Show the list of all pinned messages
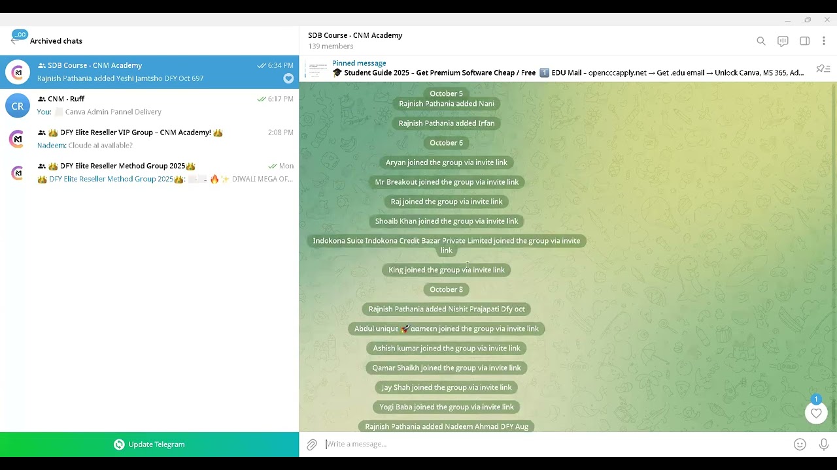Image resolution: width=837 pixels, height=470 pixels. [x=823, y=69]
